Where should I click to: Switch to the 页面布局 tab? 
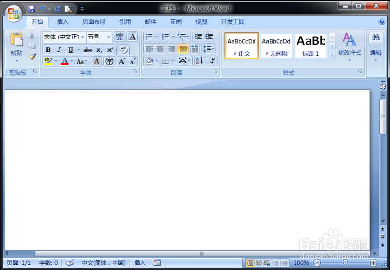click(94, 22)
